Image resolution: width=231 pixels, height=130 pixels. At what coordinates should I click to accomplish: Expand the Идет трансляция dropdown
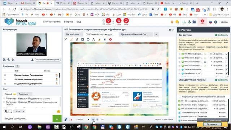(x=226, y=120)
